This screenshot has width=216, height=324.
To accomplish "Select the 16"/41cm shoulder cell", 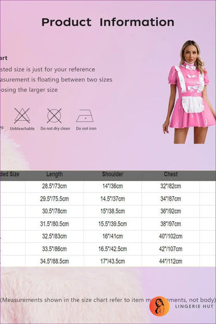I will (113, 236).
